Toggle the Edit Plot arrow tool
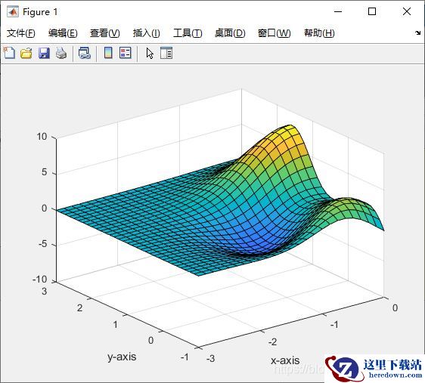Image resolution: width=425 pixels, height=383 pixels. (150, 53)
